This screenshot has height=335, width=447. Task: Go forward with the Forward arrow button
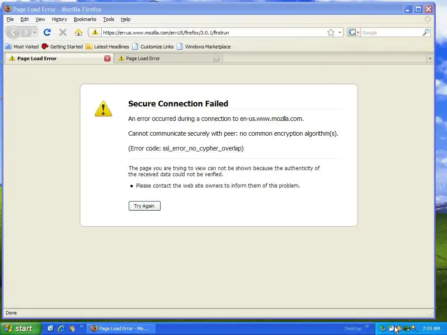click(x=26, y=32)
